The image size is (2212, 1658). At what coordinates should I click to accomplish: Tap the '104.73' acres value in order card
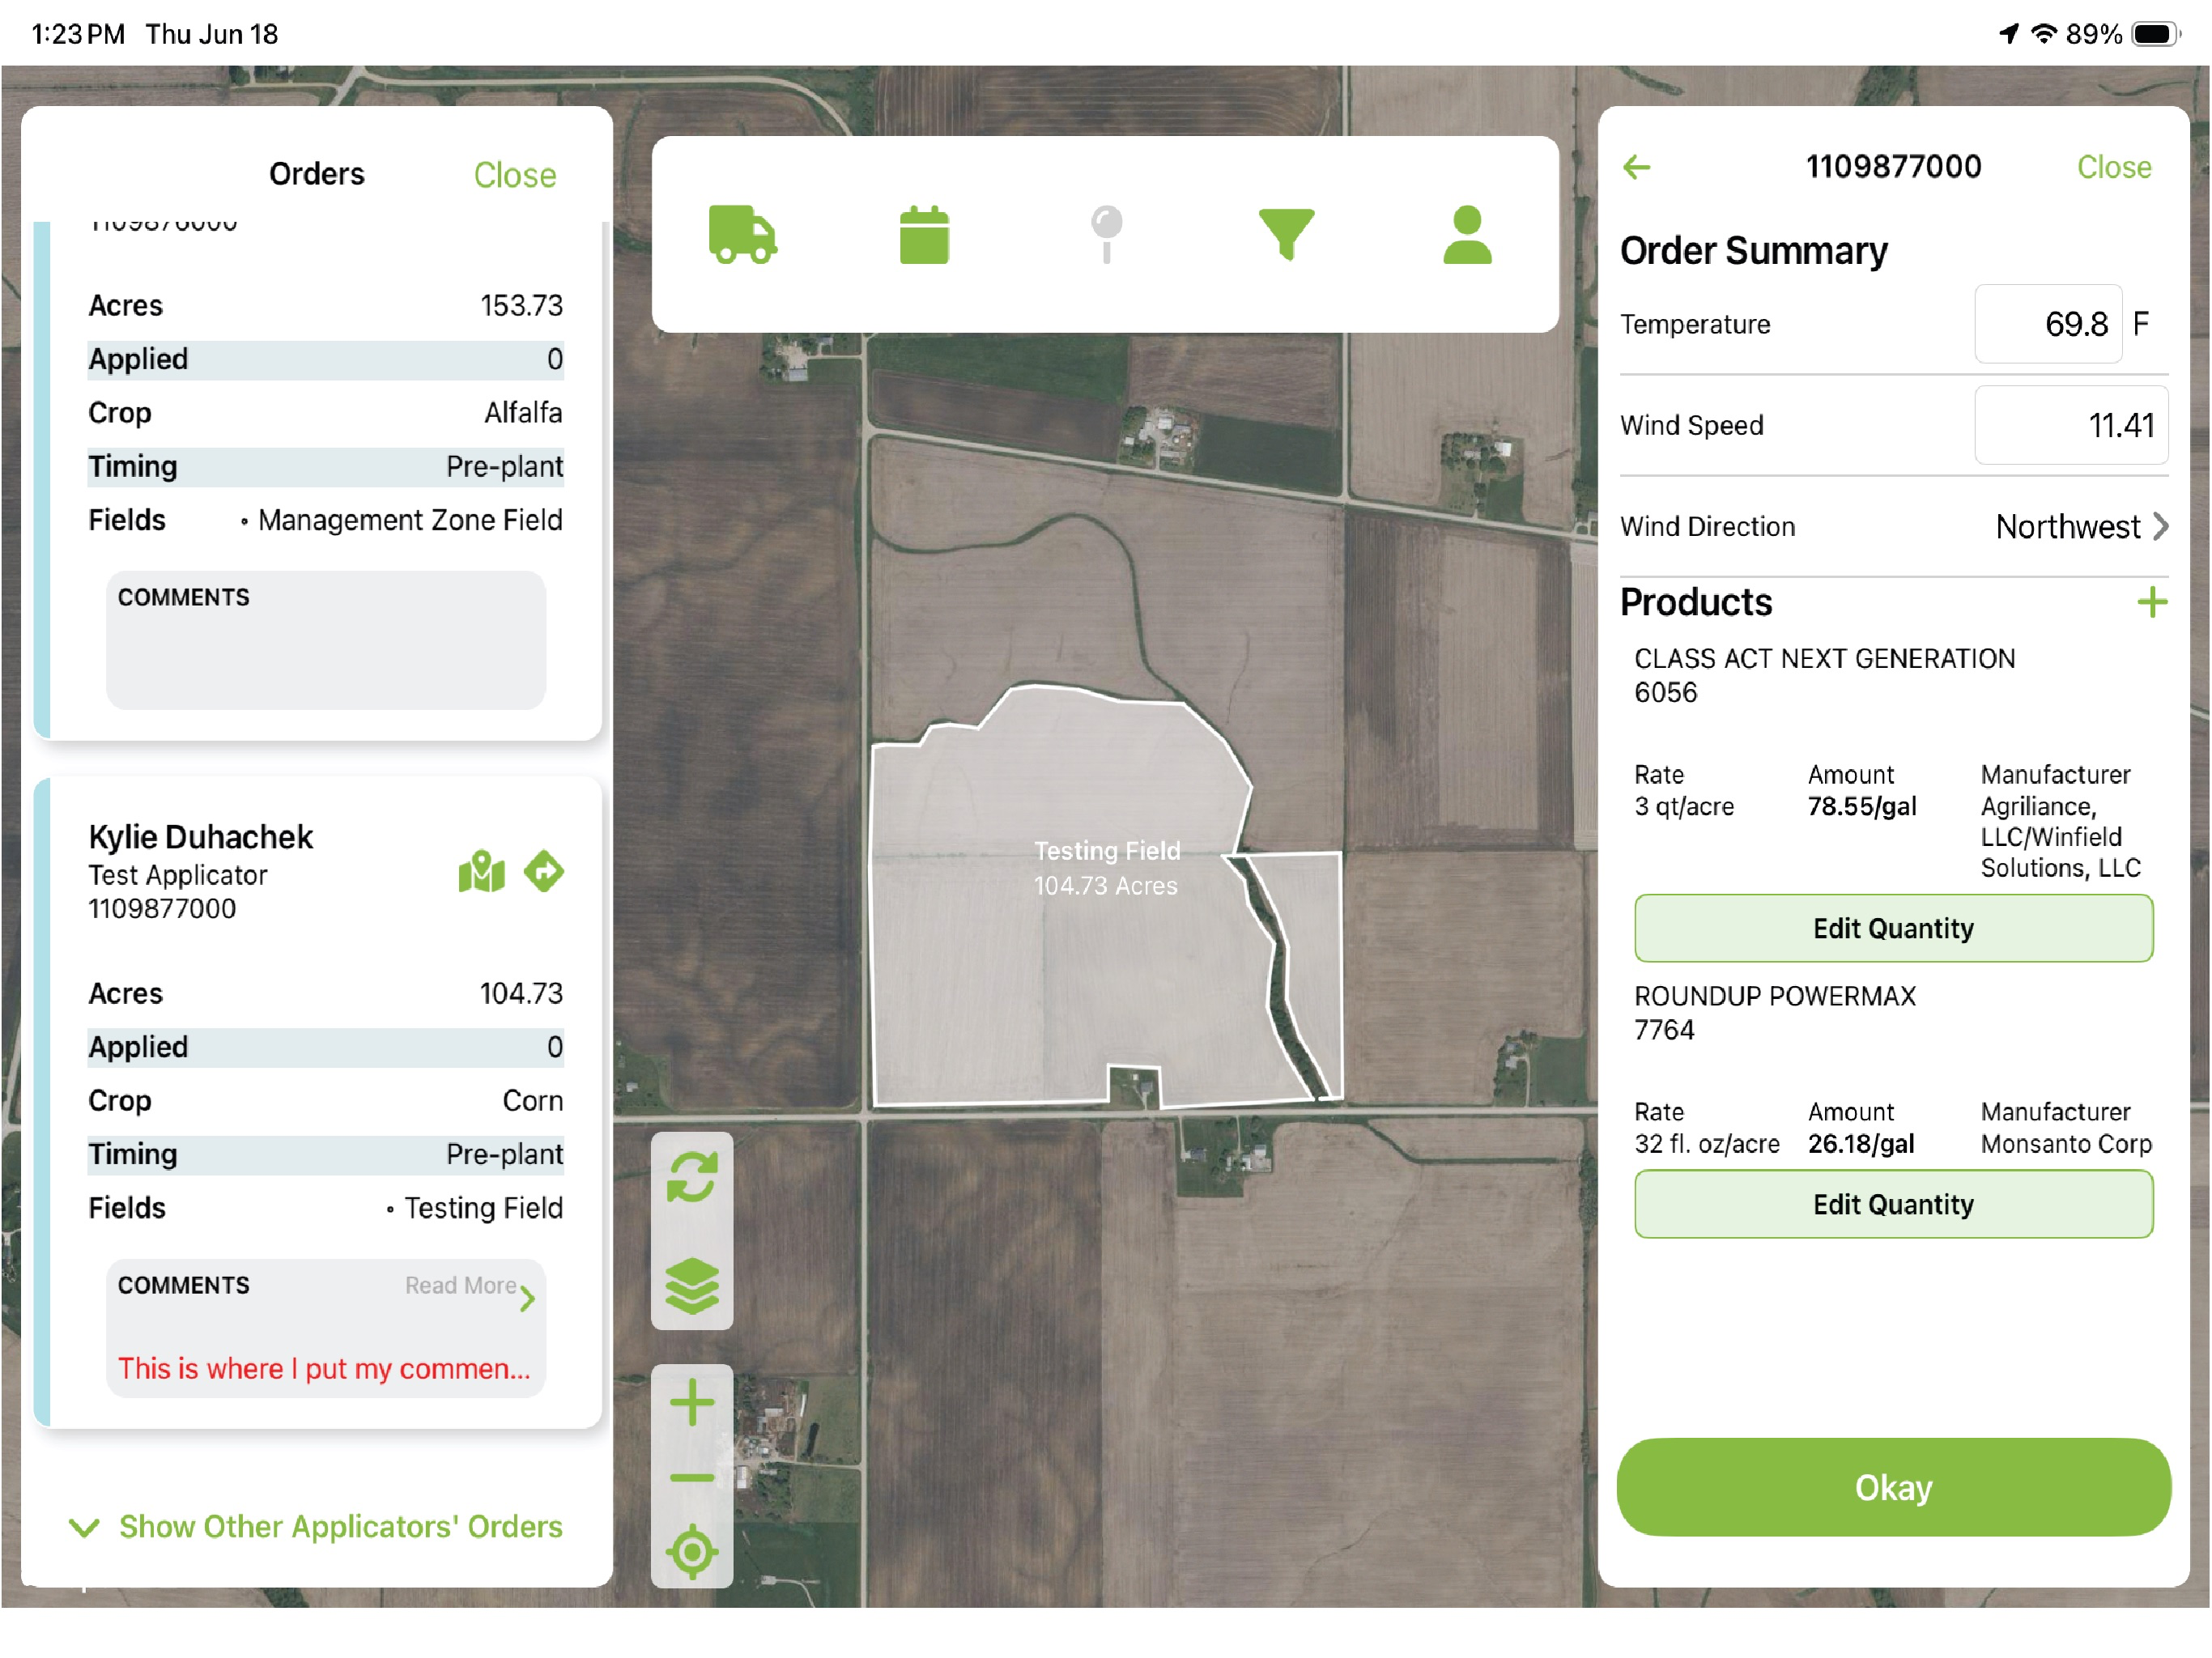point(521,994)
